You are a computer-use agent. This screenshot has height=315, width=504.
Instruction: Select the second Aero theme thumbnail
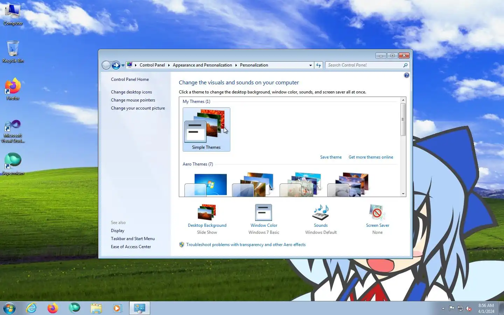[x=253, y=184]
